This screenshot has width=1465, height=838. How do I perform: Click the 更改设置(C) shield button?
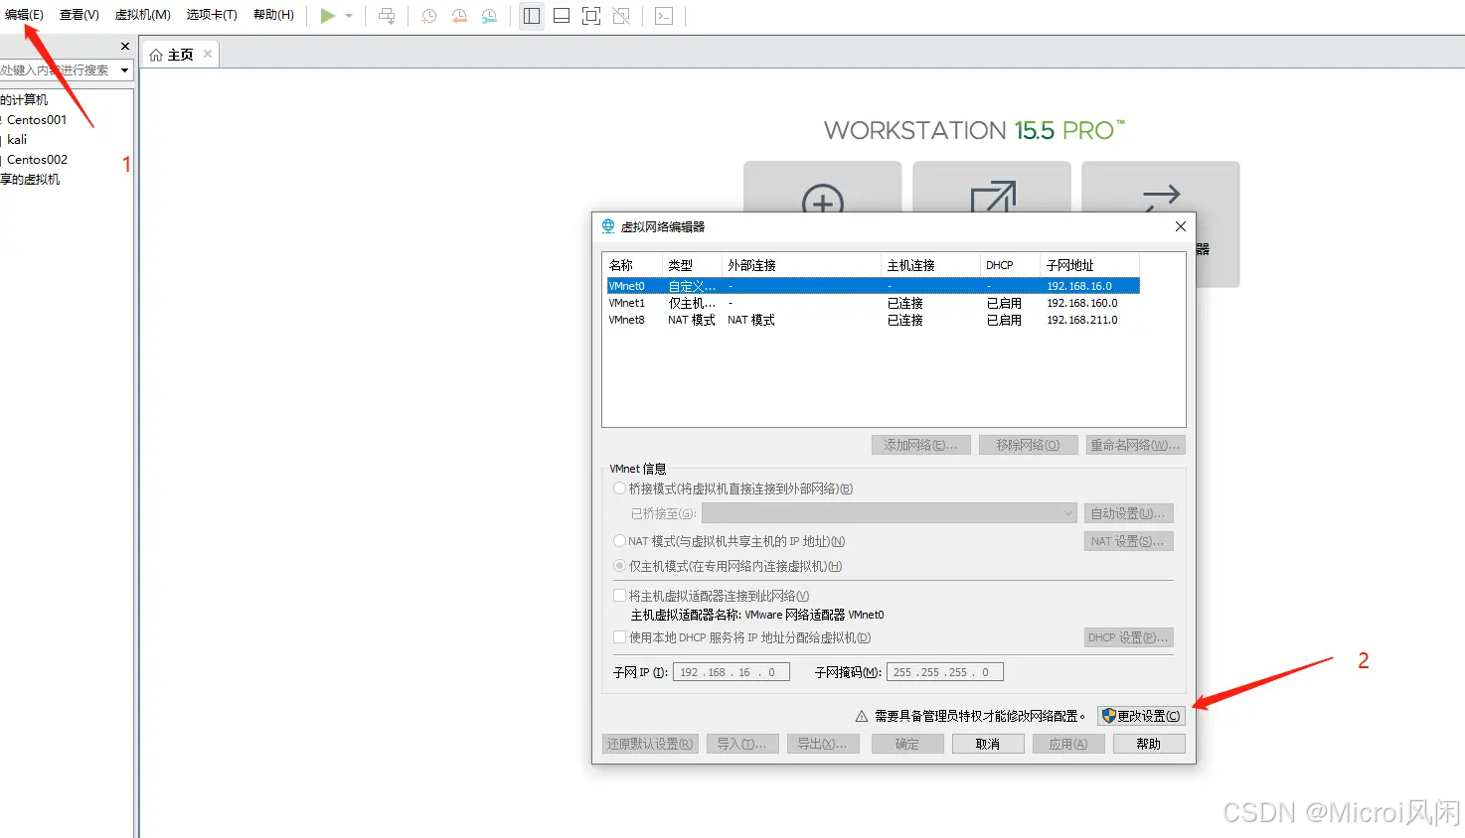click(x=1141, y=716)
